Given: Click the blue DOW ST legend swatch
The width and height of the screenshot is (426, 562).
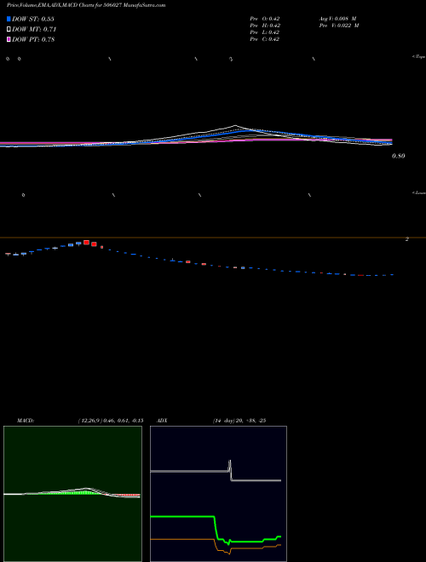Looking at the screenshot, I should coord(9,19).
